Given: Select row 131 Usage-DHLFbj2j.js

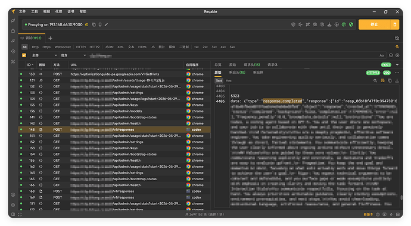Looking at the screenshot, I should (x=114, y=80).
